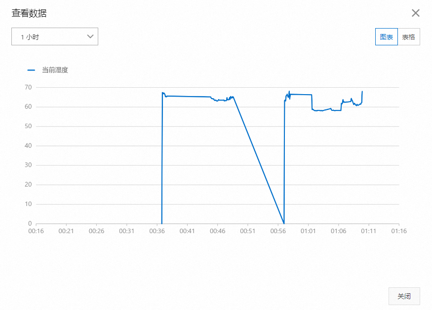Click the final humidity peak at line's end
The width and height of the screenshot is (432, 310).
tap(362, 91)
